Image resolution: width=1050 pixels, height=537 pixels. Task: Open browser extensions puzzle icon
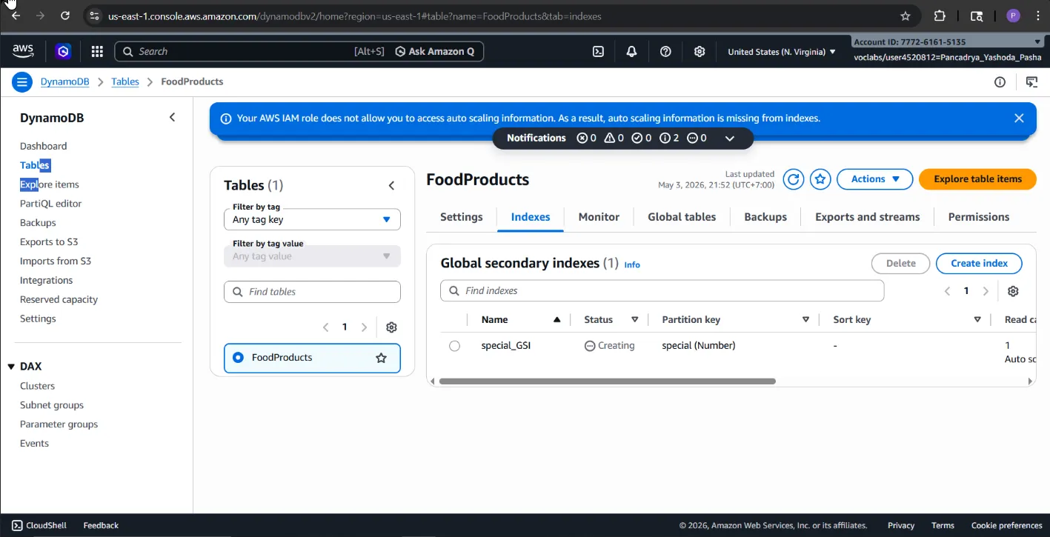tap(940, 16)
